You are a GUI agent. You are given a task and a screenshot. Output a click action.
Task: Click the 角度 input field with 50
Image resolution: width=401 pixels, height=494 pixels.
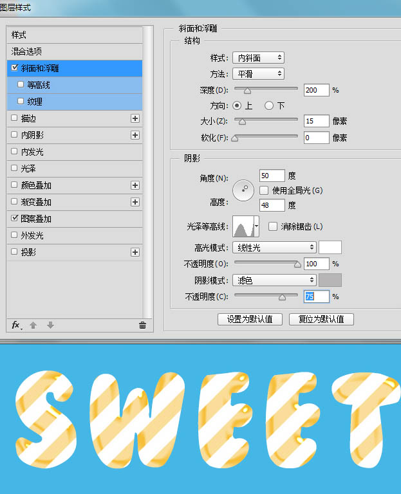(x=272, y=176)
